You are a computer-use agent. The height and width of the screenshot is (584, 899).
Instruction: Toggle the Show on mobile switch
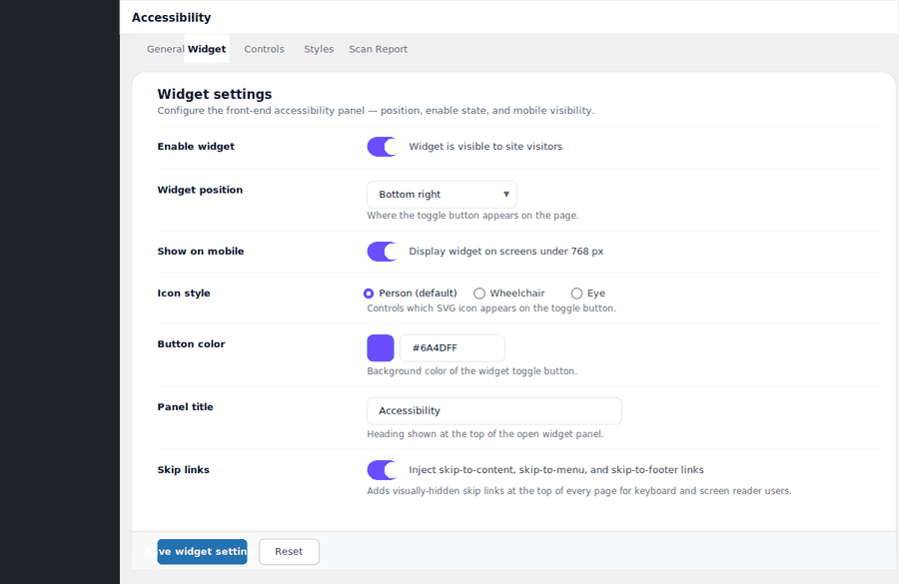click(383, 252)
